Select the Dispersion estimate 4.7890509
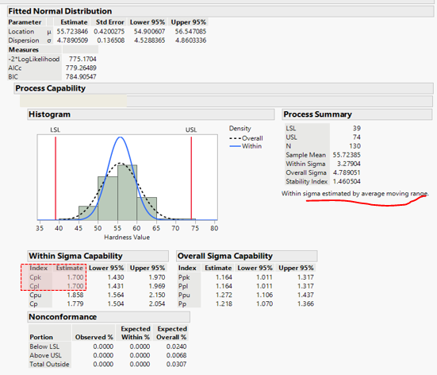This screenshot has height=375, width=437. 72,41
